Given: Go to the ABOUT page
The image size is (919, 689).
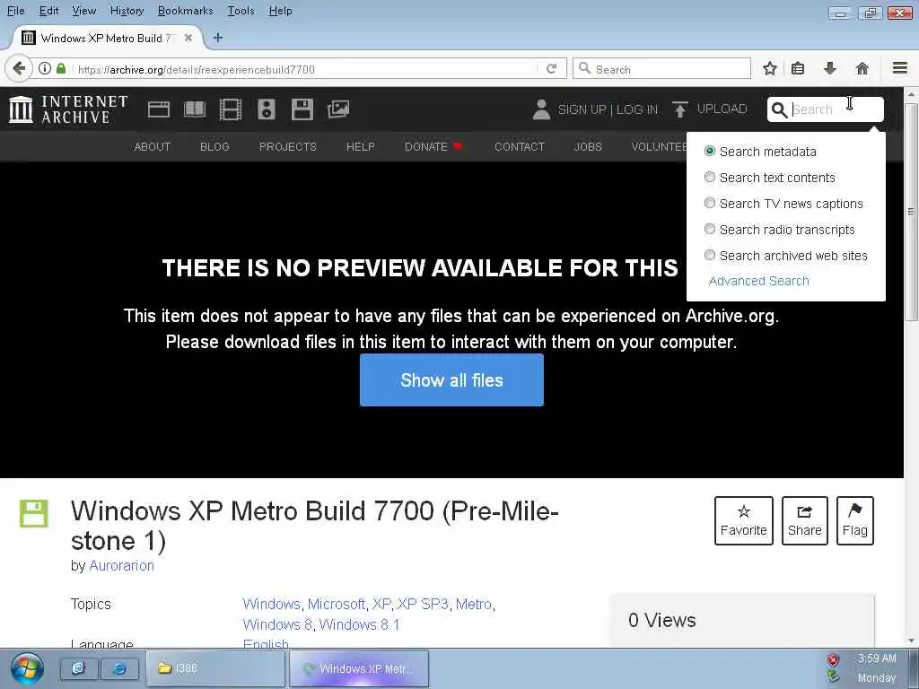Looking at the screenshot, I should (152, 146).
